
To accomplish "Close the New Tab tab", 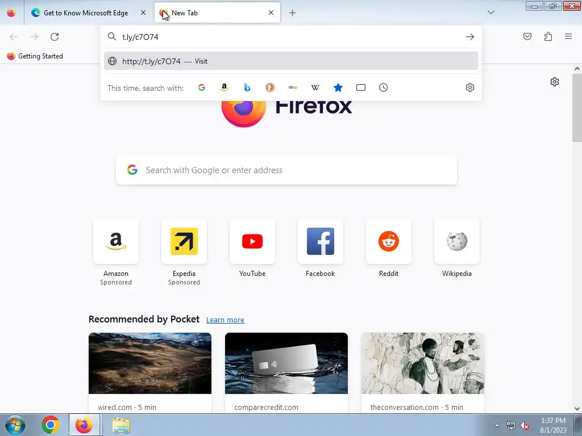I will click(x=271, y=12).
